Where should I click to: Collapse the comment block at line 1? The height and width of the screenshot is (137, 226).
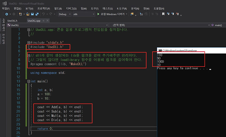[x=29, y=30]
